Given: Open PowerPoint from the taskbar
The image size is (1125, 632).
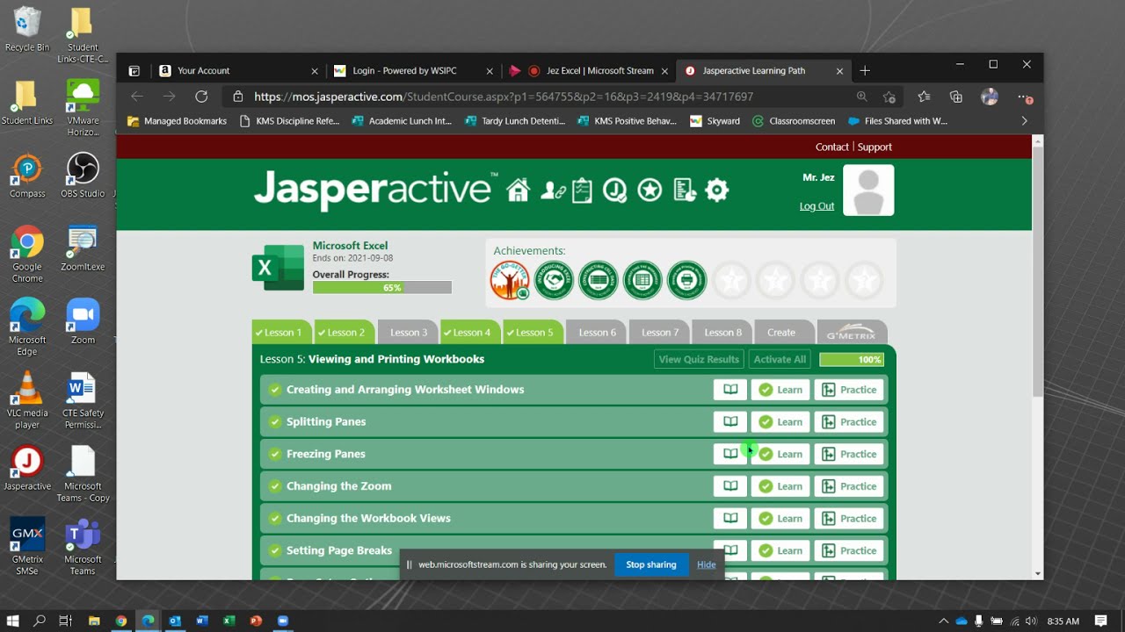Looking at the screenshot, I should point(256,621).
